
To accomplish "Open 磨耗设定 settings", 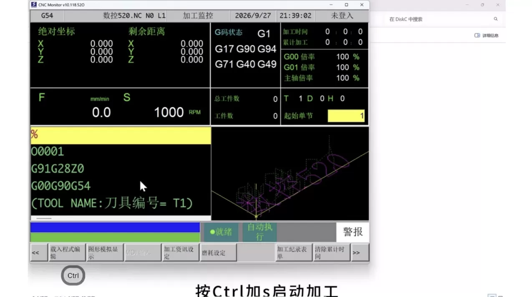I will [x=218, y=252].
